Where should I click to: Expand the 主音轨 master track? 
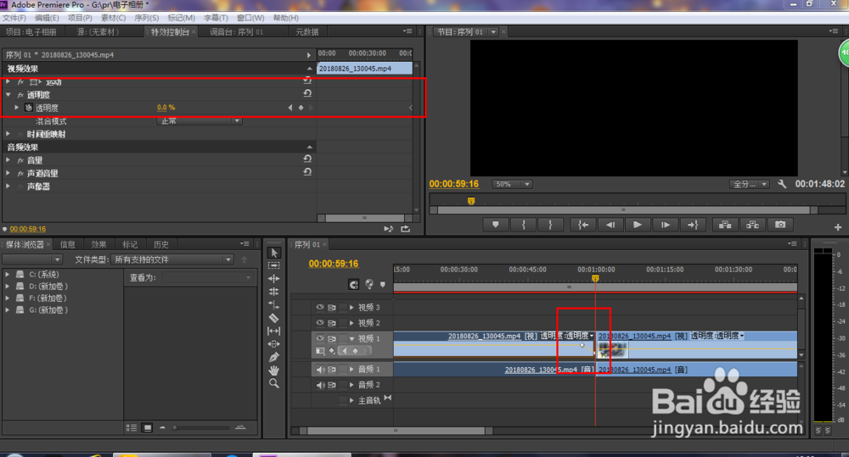(x=352, y=401)
